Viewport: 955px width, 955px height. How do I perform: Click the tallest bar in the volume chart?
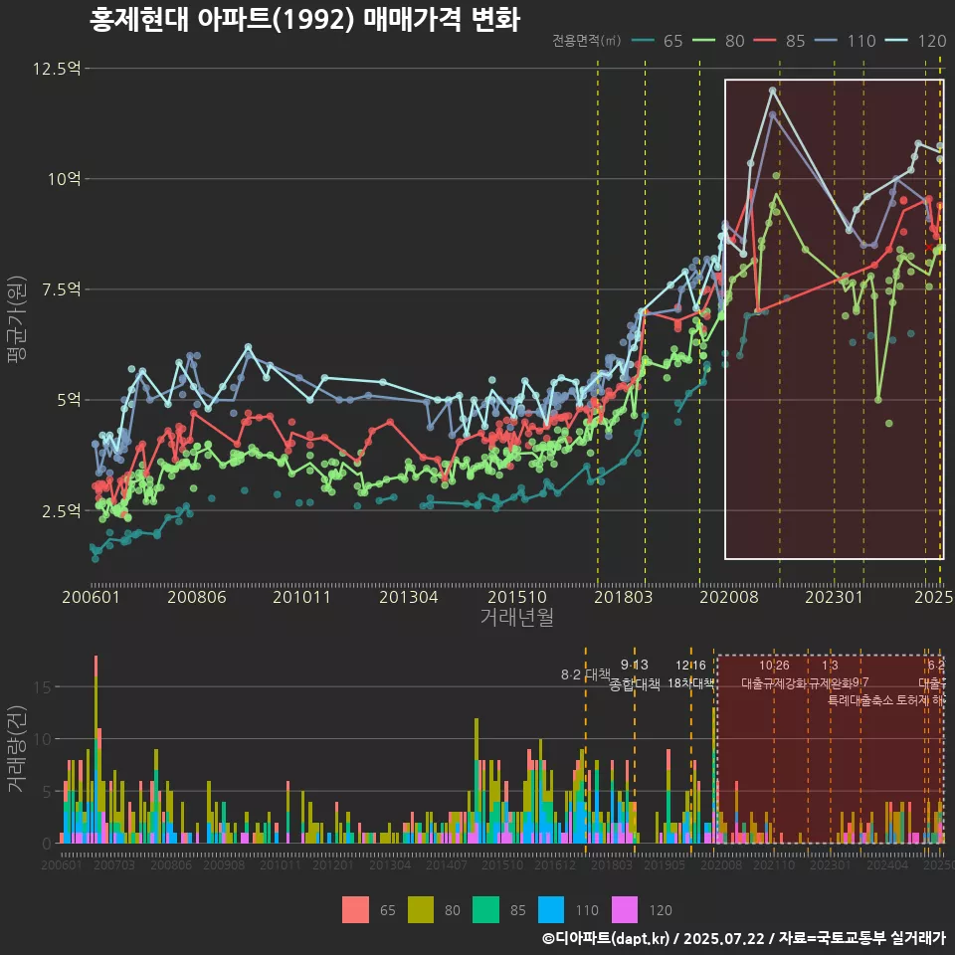(x=96, y=749)
